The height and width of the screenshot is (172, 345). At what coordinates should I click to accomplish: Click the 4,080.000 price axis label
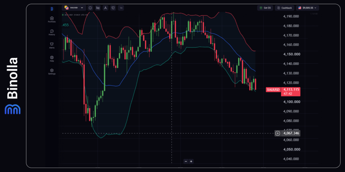pos(291,121)
